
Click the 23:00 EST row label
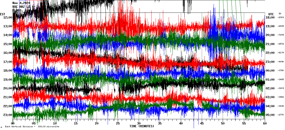point(8,115)
